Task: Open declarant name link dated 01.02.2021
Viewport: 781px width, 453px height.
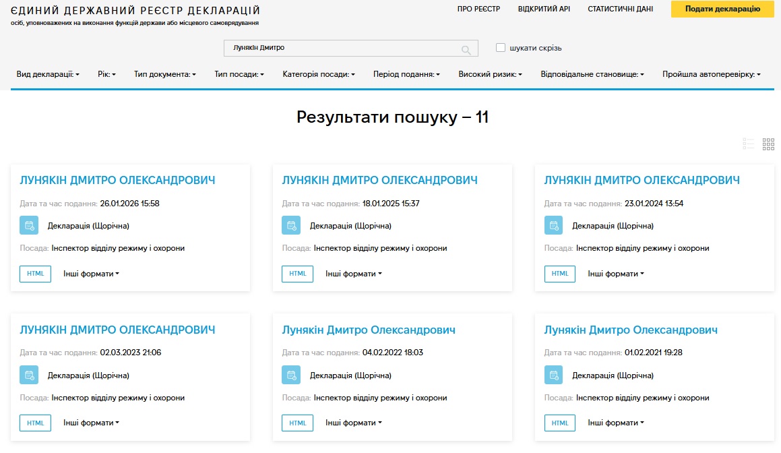Action: 631,330
